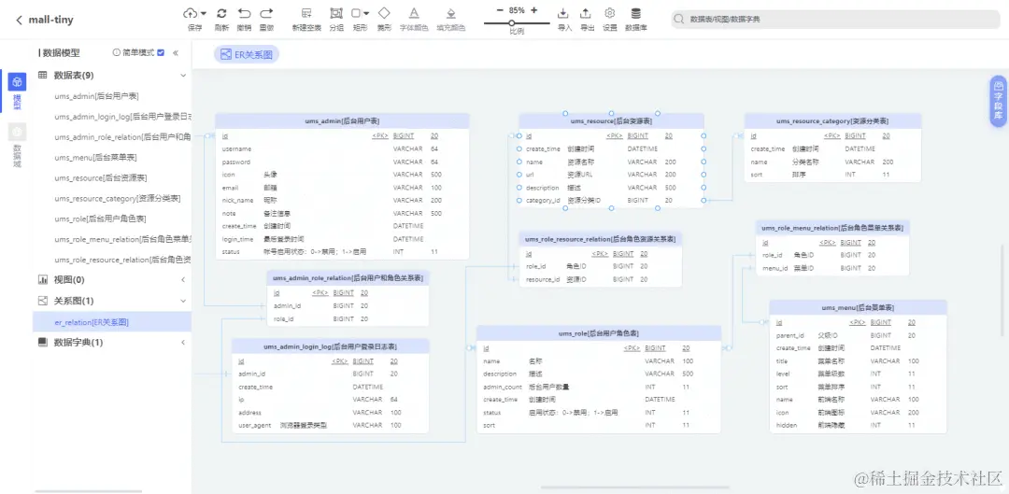Image resolution: width=1009 pixels, height=494 pixels.
Task: Click the category_id row in ums_resource
Action: click(x=611, y=200)
